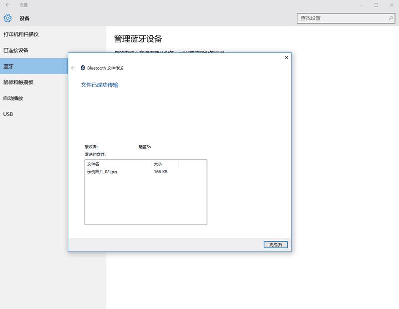Click the search magnifier icon in 查找设置 box
Viewport: 399px width, 309px height.
(392, 17)
